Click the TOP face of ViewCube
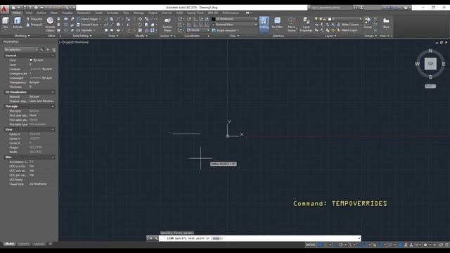Image resolution: width=450 pixels, height=253 pixels. coord(430,64)
